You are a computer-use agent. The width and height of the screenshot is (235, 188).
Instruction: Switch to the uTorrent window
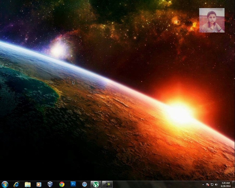click(x=96, y=184)
